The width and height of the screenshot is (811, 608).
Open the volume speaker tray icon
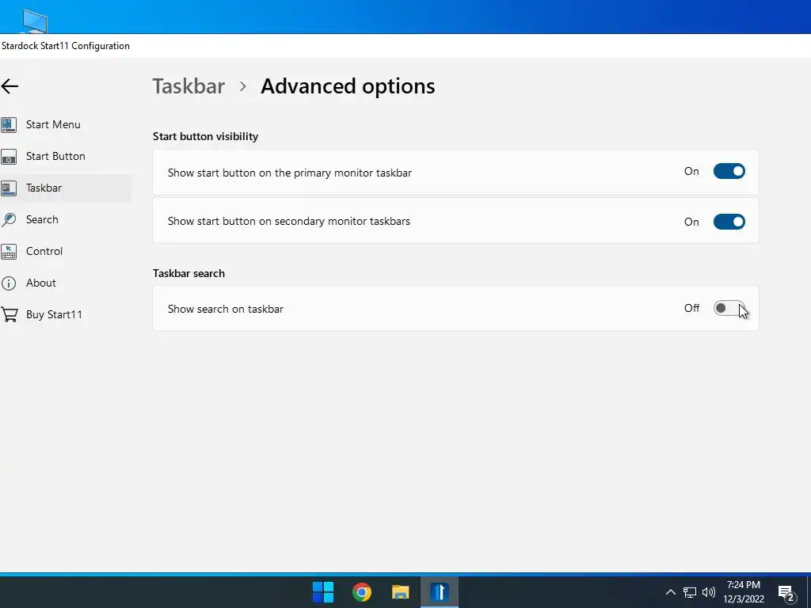point(709,592)
